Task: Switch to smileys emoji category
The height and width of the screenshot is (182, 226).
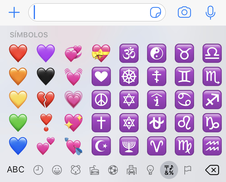Action: click(x=57, y=170)
